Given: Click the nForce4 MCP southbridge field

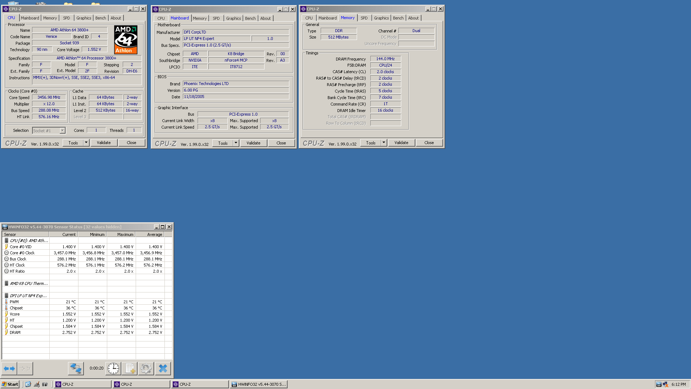Looking at the screenshot, I should pyautogui.click(x=236, y=60).
